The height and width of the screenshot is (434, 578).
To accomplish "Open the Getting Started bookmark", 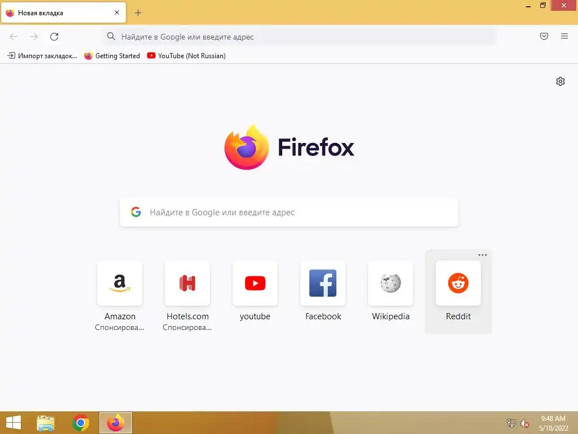I will click(112, 56).
